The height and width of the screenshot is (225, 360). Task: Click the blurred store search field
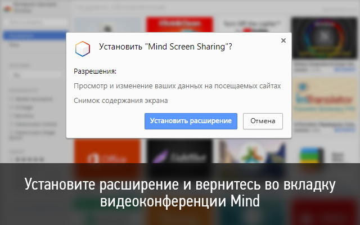36,22
